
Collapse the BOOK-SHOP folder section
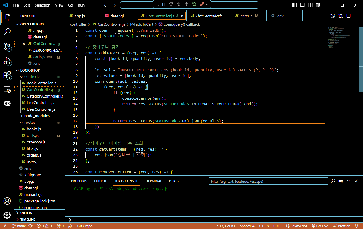click(40, 70)
